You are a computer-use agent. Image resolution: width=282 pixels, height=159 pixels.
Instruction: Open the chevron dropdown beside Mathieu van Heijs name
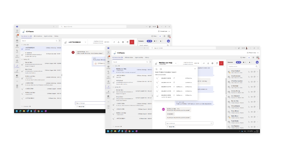coord(176,63)
